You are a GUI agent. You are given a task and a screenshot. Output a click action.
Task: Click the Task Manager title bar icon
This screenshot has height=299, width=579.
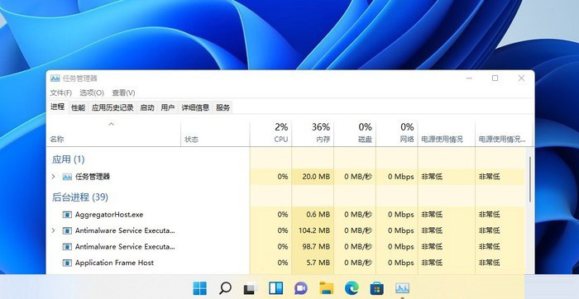(55, 78)
